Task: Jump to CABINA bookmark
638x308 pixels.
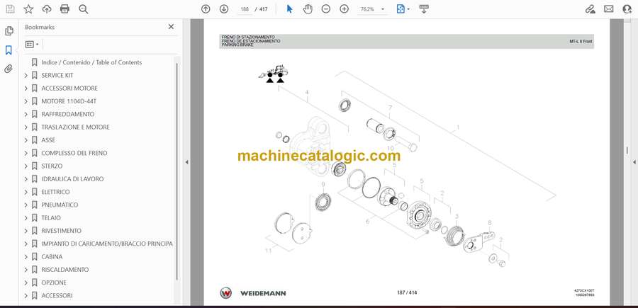Action: [x=52, y=257]
